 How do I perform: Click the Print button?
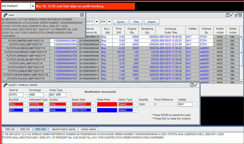point(136,22)
